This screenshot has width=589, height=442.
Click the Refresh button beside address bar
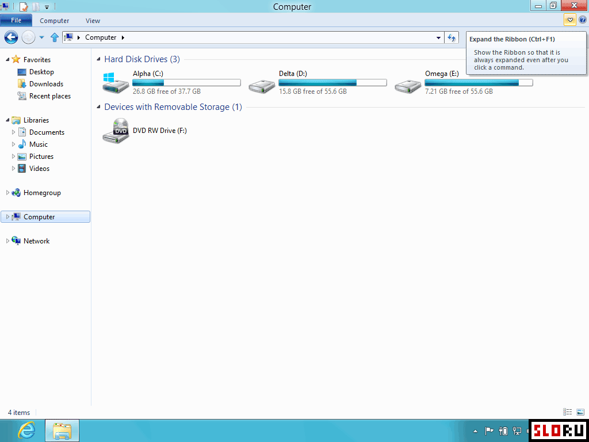click(452, 37)
